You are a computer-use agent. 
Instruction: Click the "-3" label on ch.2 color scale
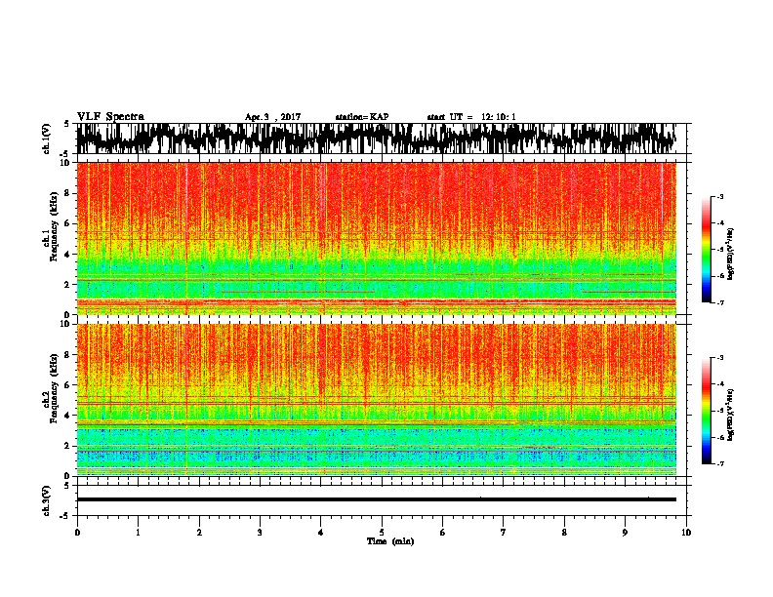pyautogui.click(x=720, y=358)
